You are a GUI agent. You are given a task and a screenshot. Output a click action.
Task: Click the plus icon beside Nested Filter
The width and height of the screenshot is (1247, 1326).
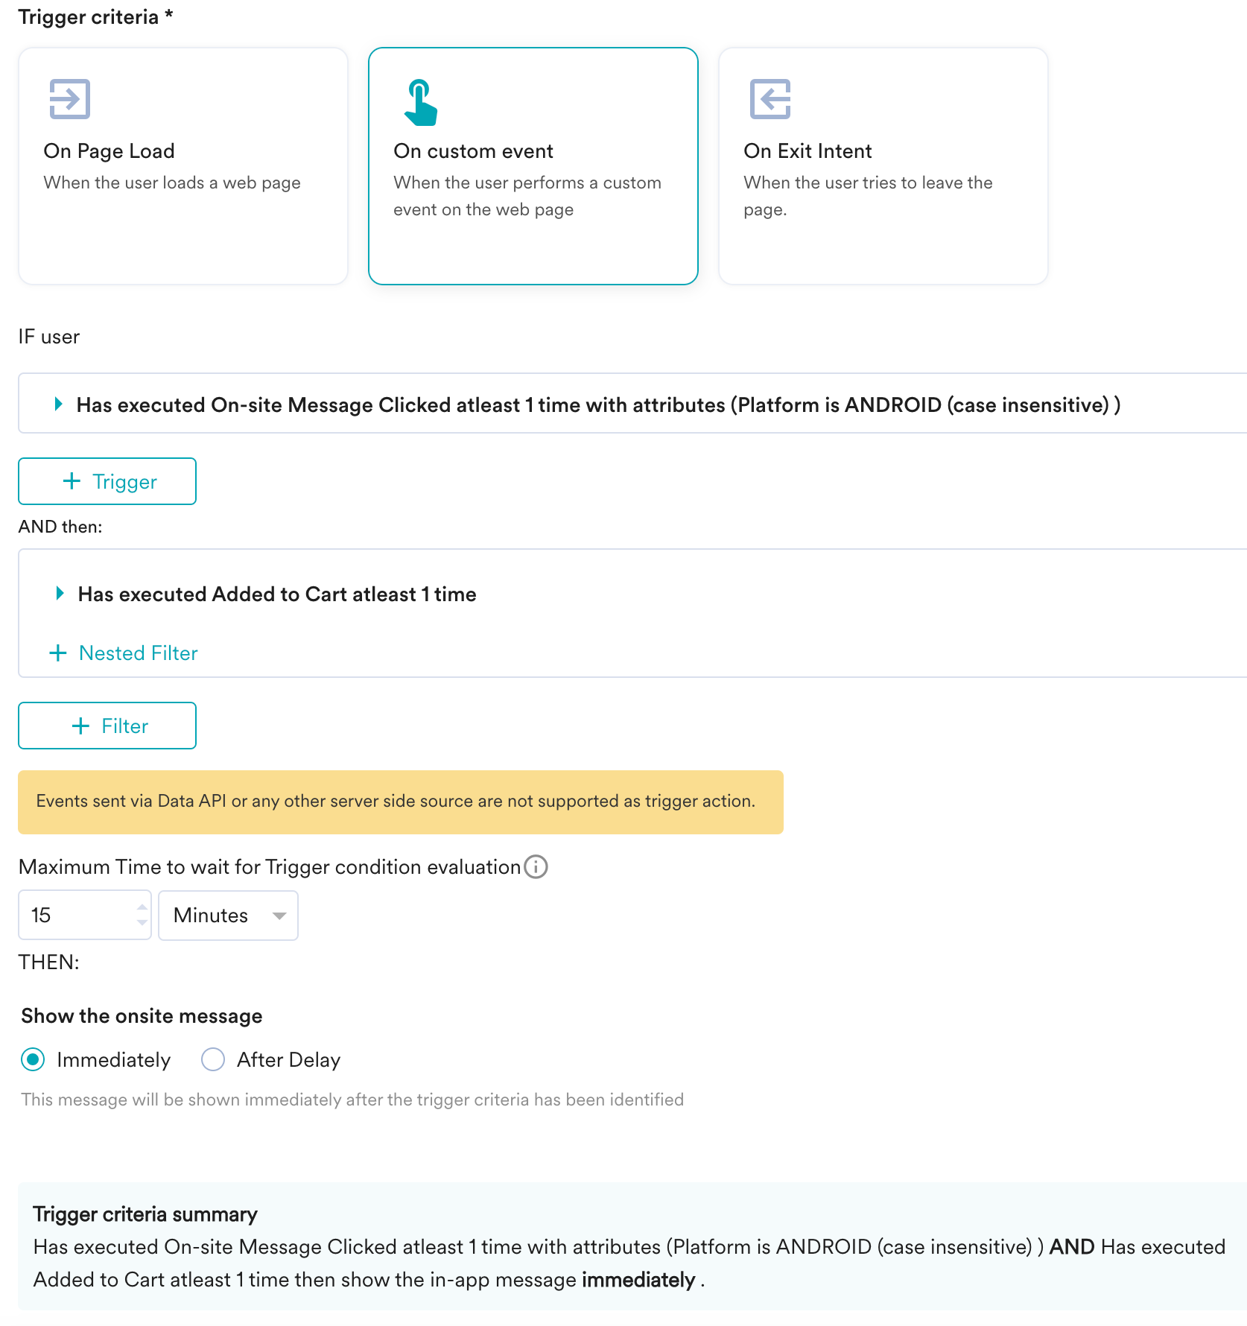point(58,653)
